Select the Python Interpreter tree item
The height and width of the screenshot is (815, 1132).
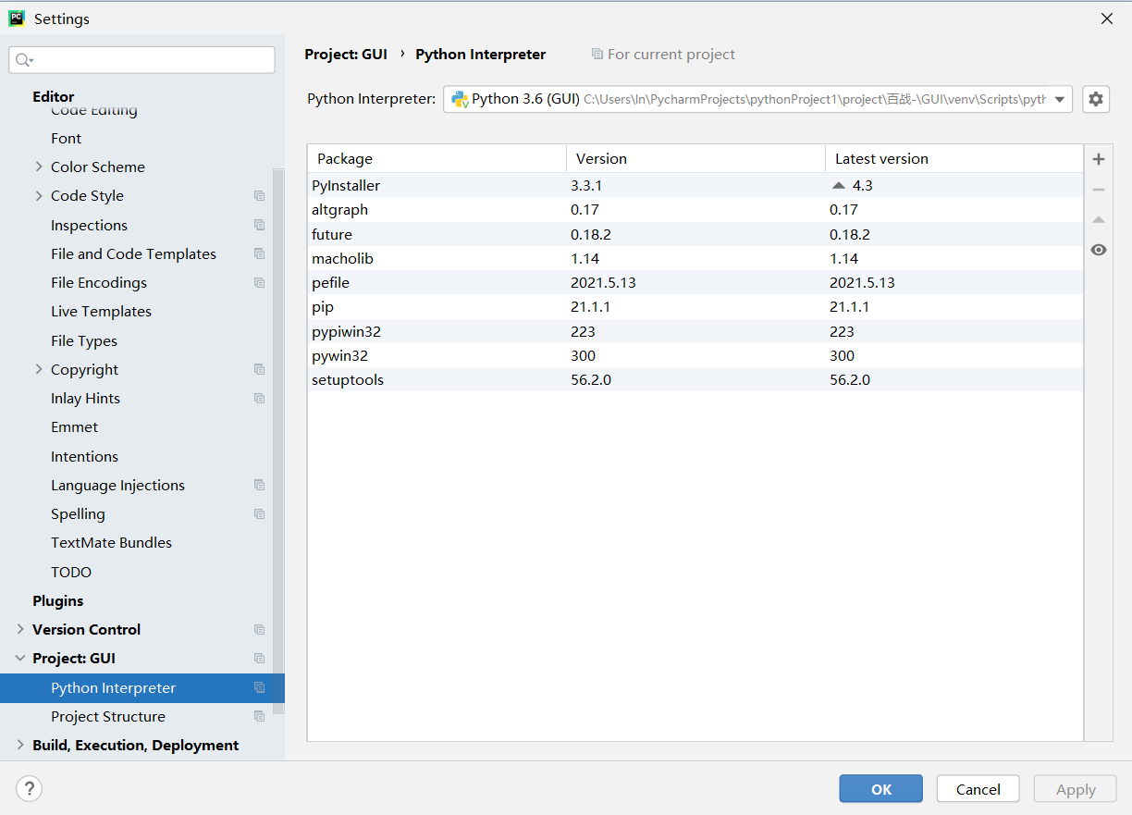coord(142,687)
